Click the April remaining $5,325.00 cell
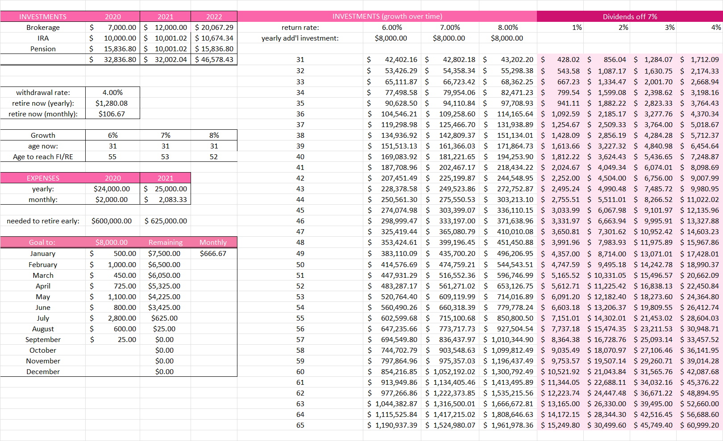This screenshot has width=723, height=441. coord(165,286)
